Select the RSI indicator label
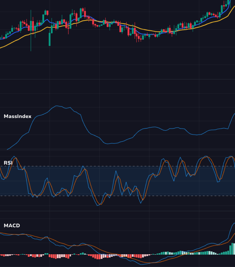Screen dimensions: 235x267 (8, 163)
